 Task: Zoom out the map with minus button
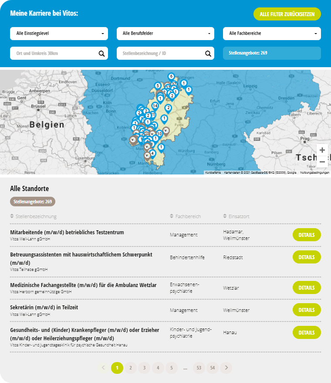pos(322,162)
